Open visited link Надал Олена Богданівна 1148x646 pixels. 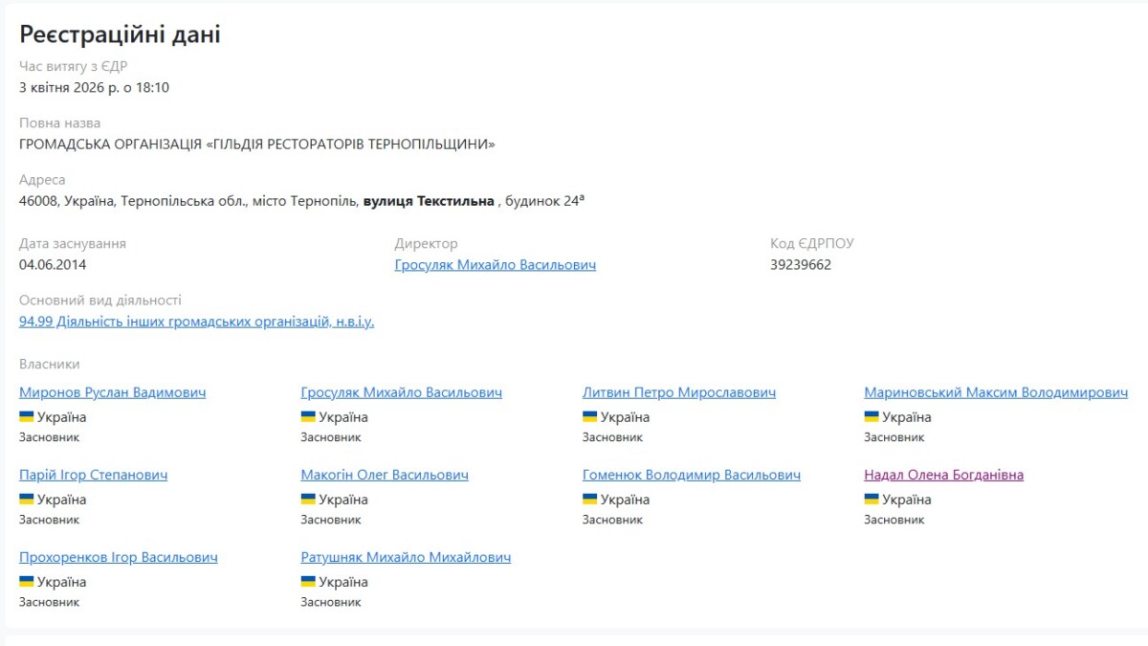click(943, 475)
